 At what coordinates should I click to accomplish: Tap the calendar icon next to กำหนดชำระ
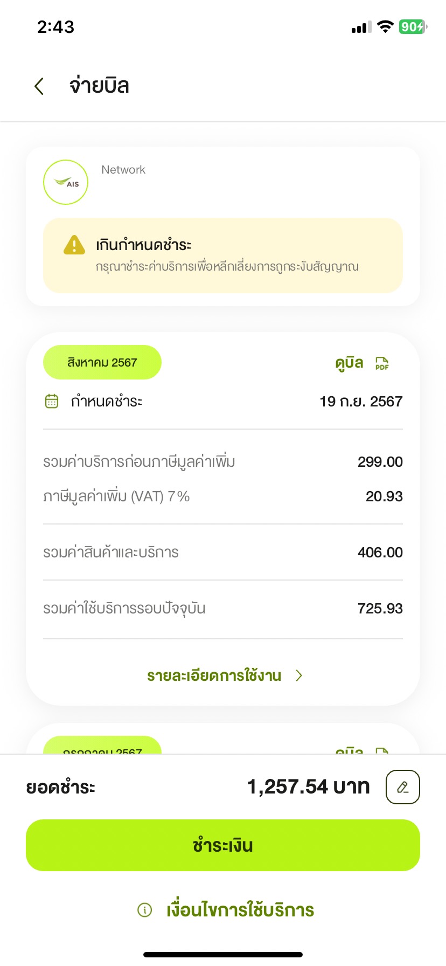52,401
